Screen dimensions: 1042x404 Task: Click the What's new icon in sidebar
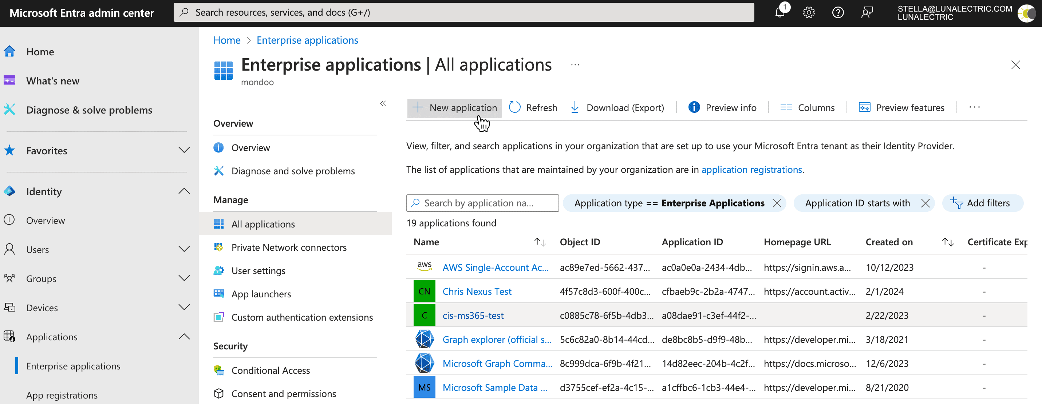9,80
